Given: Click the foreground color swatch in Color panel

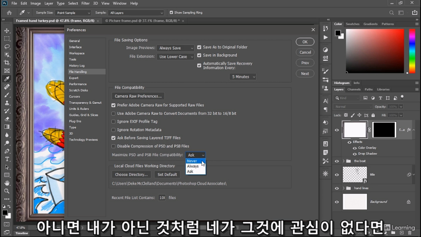Looking at the screenshot, I should click(x=338, y=33).
